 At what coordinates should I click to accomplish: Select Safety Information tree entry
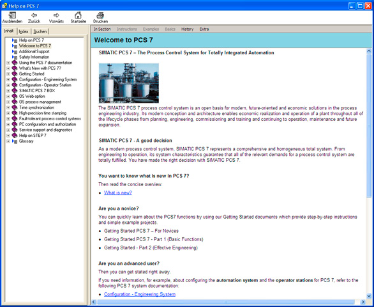coord(34,57)
